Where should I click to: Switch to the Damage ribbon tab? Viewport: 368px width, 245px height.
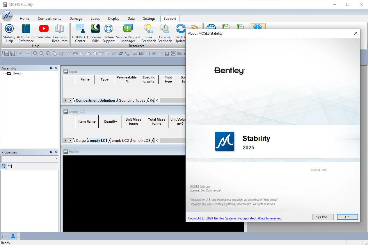click(x=76, y=19)
